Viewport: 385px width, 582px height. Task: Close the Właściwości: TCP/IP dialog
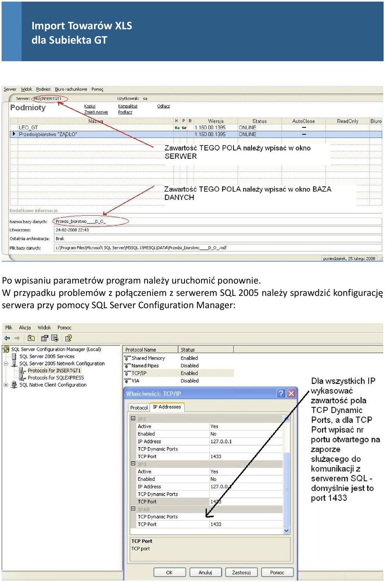[x=292, y=394]
